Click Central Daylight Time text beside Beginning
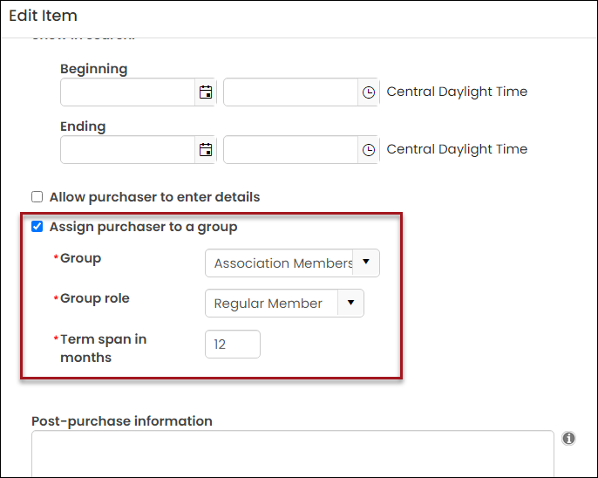The width and height of the screenshot is (598, 478). [457, 92]
